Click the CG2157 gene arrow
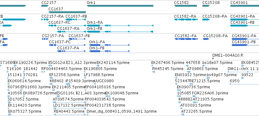The image size is (259, 116). click(45, 6)
